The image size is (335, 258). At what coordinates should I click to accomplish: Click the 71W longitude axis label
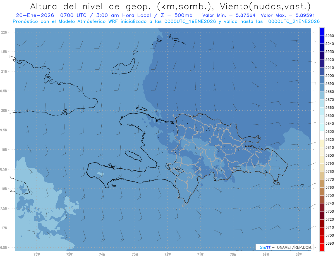(200, 254)
